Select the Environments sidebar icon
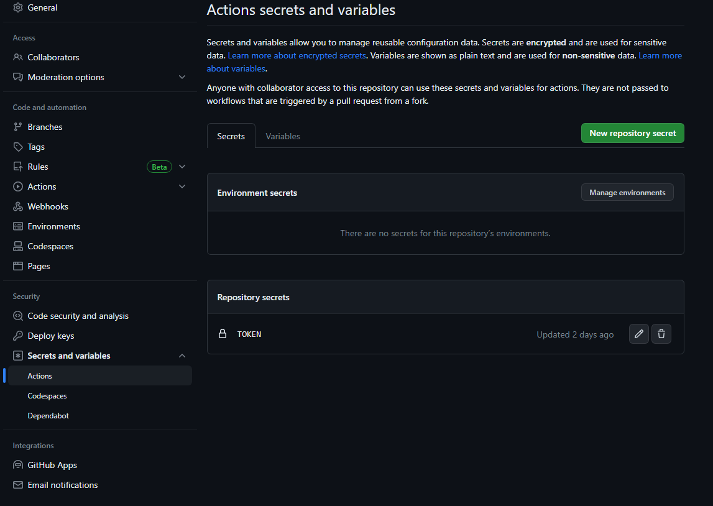The height and width of the screenshot is (506, 713). click(15, 226)
